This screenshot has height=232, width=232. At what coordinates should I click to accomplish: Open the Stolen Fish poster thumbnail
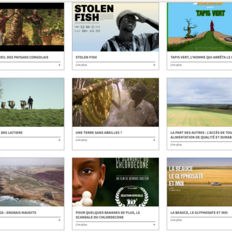pos(115,27)
